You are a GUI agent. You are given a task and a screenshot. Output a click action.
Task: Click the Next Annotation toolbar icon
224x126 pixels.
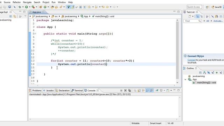click(90, 7)
